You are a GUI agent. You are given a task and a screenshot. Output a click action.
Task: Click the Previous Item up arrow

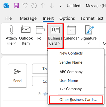(43, 6)
